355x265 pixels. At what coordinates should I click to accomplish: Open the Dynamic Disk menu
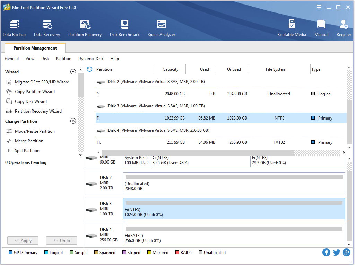click(x=91, y=59)
